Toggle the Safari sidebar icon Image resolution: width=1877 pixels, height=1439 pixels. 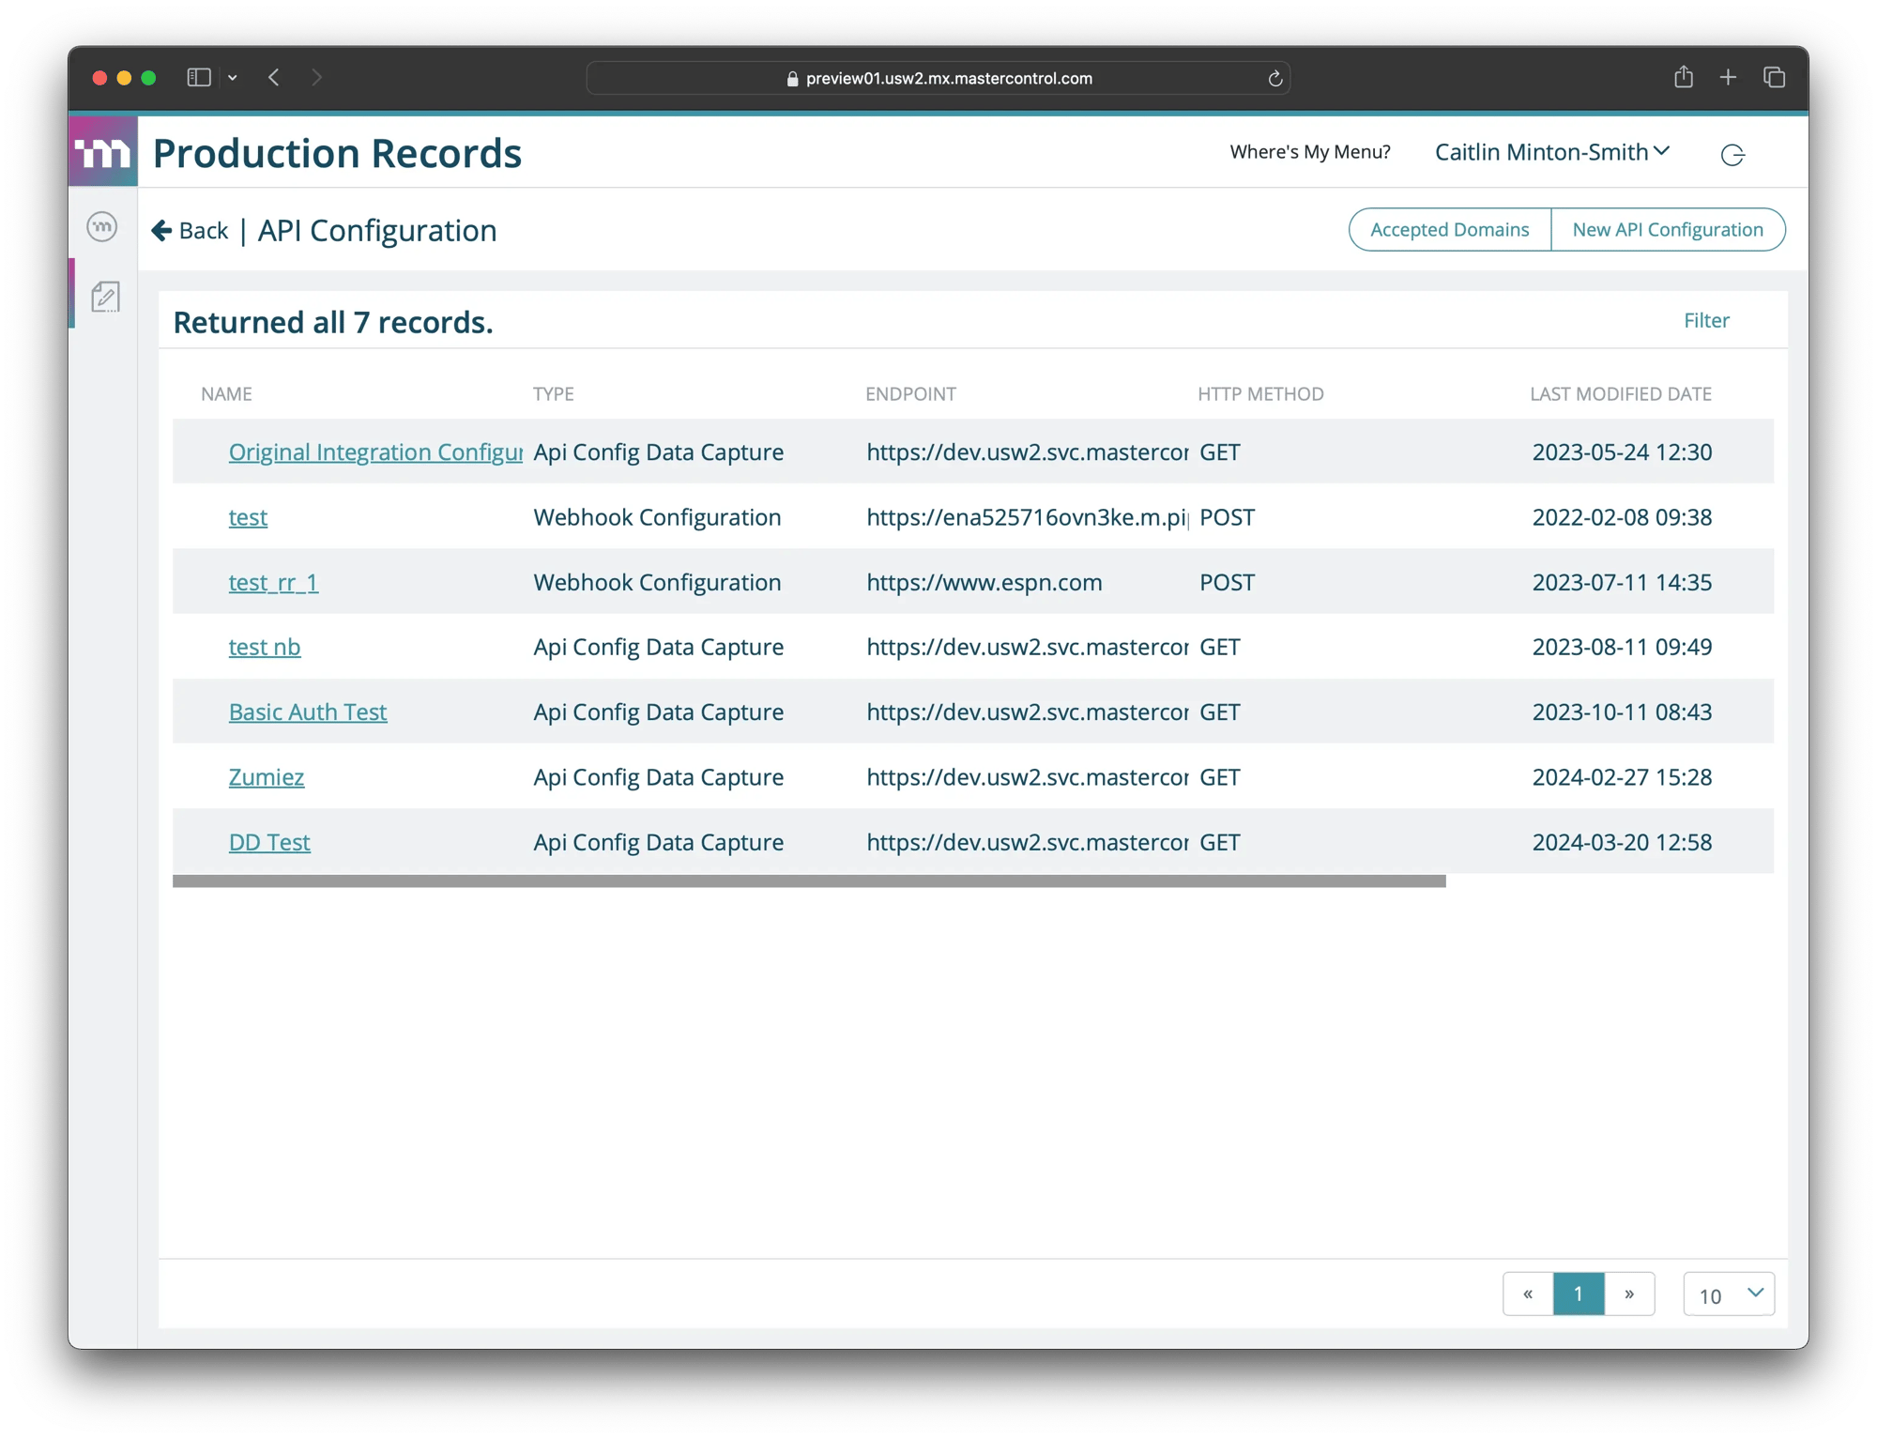tap(199, 78)
